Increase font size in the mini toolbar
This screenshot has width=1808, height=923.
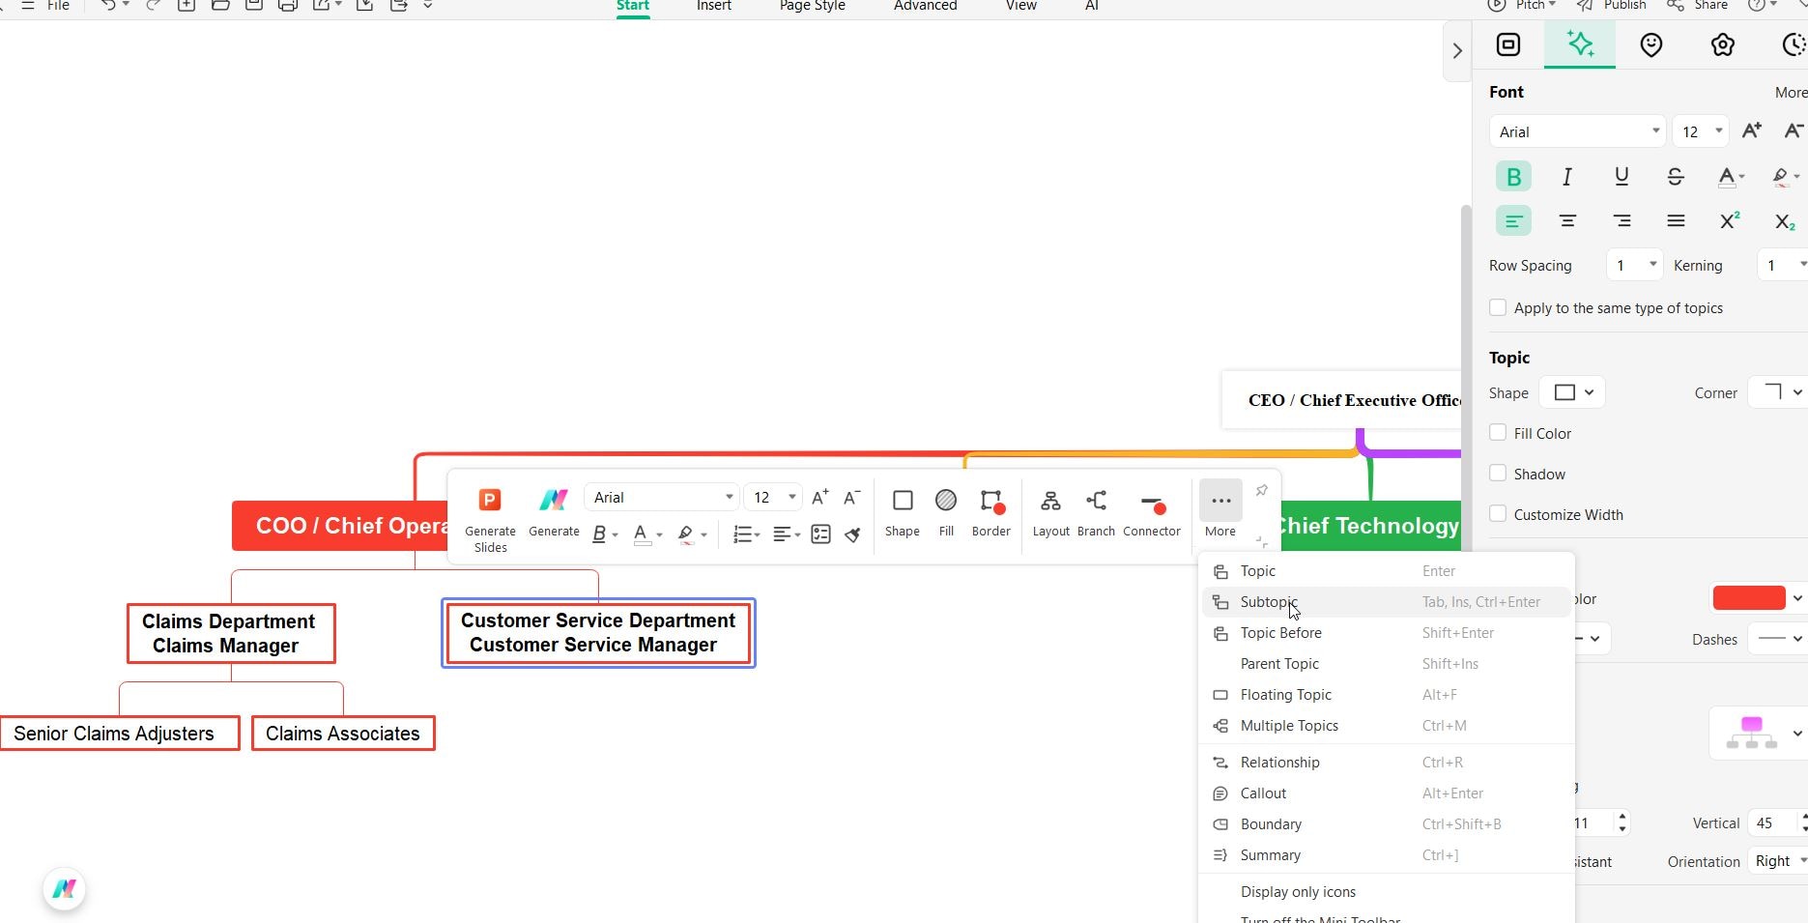pyautogui.click(x=820, y=498)
